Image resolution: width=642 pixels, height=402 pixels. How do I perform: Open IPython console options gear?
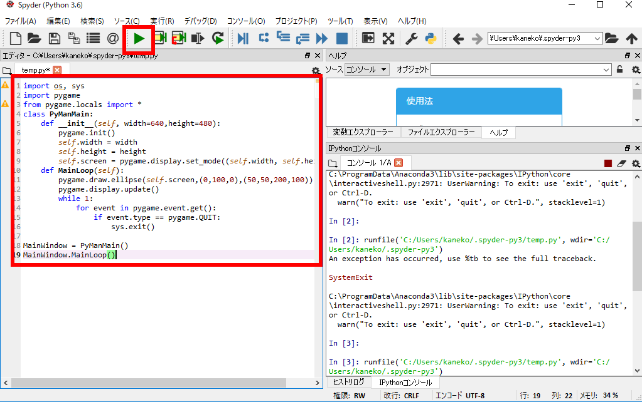click(636, 163)
